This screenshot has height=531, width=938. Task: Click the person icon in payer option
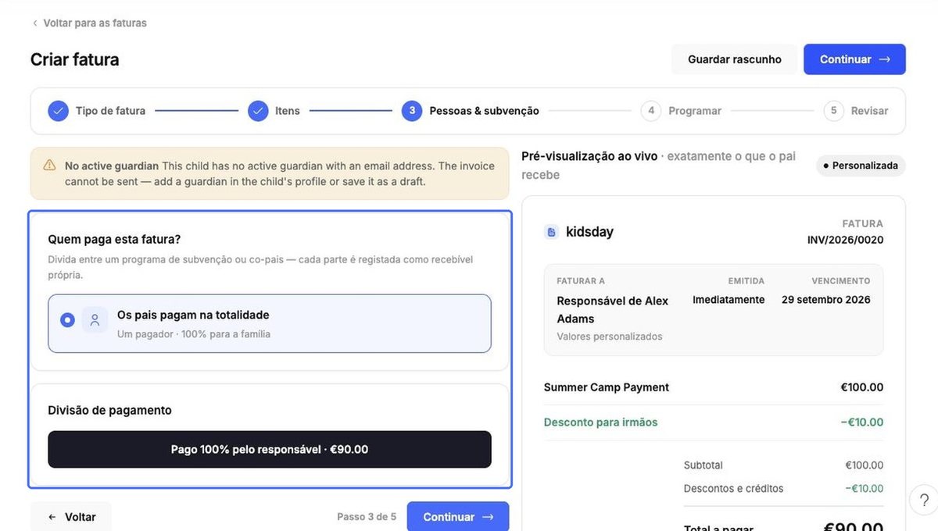click(x=95, y=320)
